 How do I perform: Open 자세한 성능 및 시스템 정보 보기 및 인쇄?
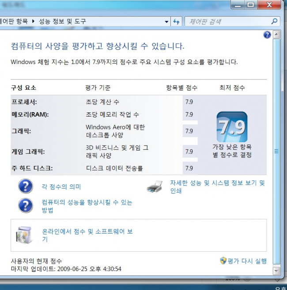[217, 187]
